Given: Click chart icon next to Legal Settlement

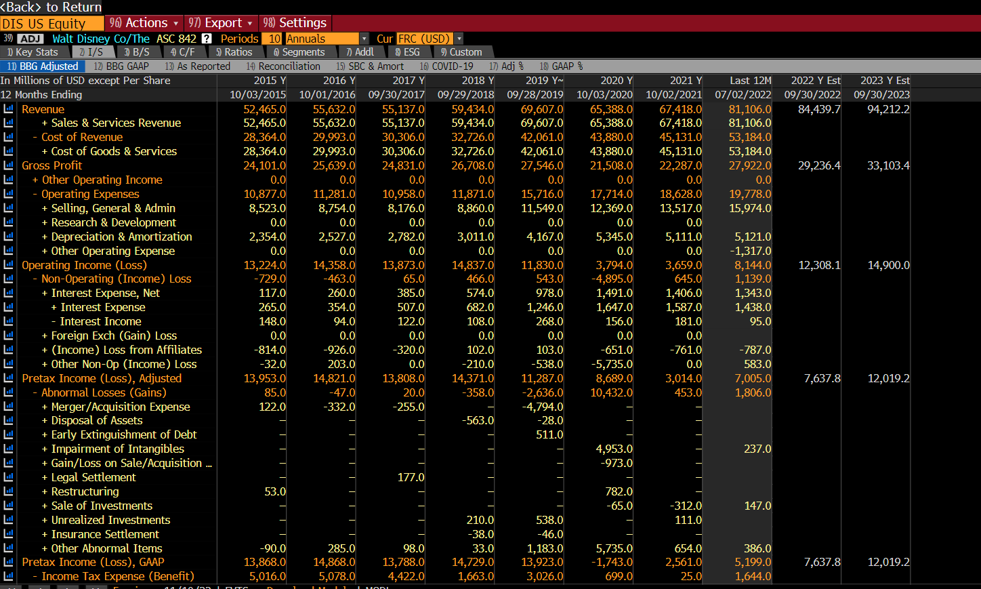Looking at the screenshot, I should coord(8,477).
